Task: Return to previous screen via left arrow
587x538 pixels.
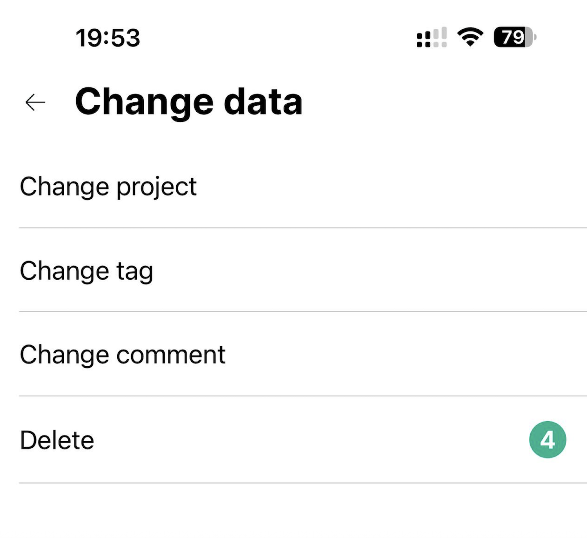Action: tap(35, 102)
